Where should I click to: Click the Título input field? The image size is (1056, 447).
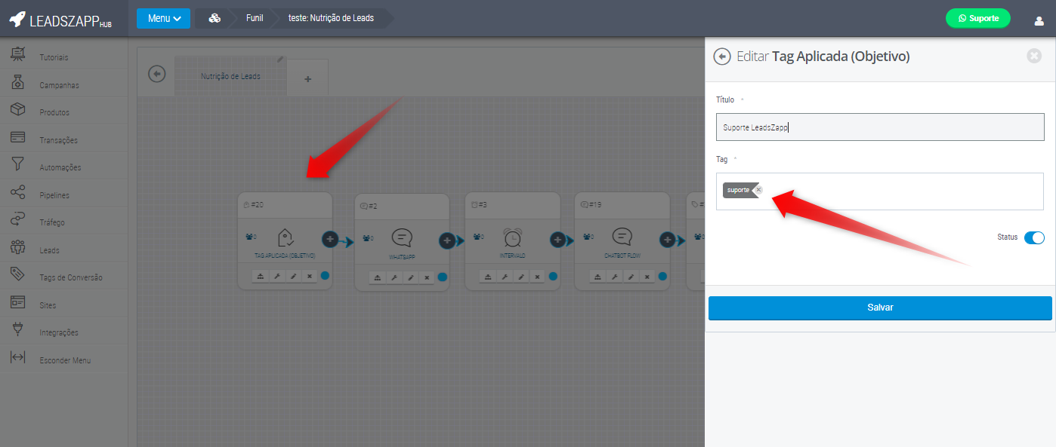[880, 127]
